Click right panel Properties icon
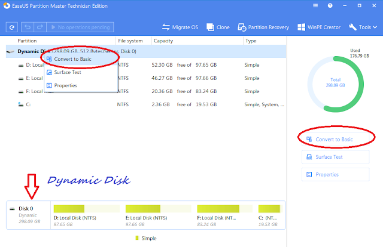The width and height of the screenshot is (383, 247). (x=309, y=174)
